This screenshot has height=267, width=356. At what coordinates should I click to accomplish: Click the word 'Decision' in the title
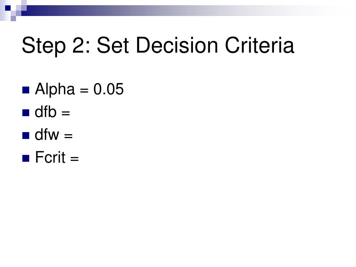(177, 46)
